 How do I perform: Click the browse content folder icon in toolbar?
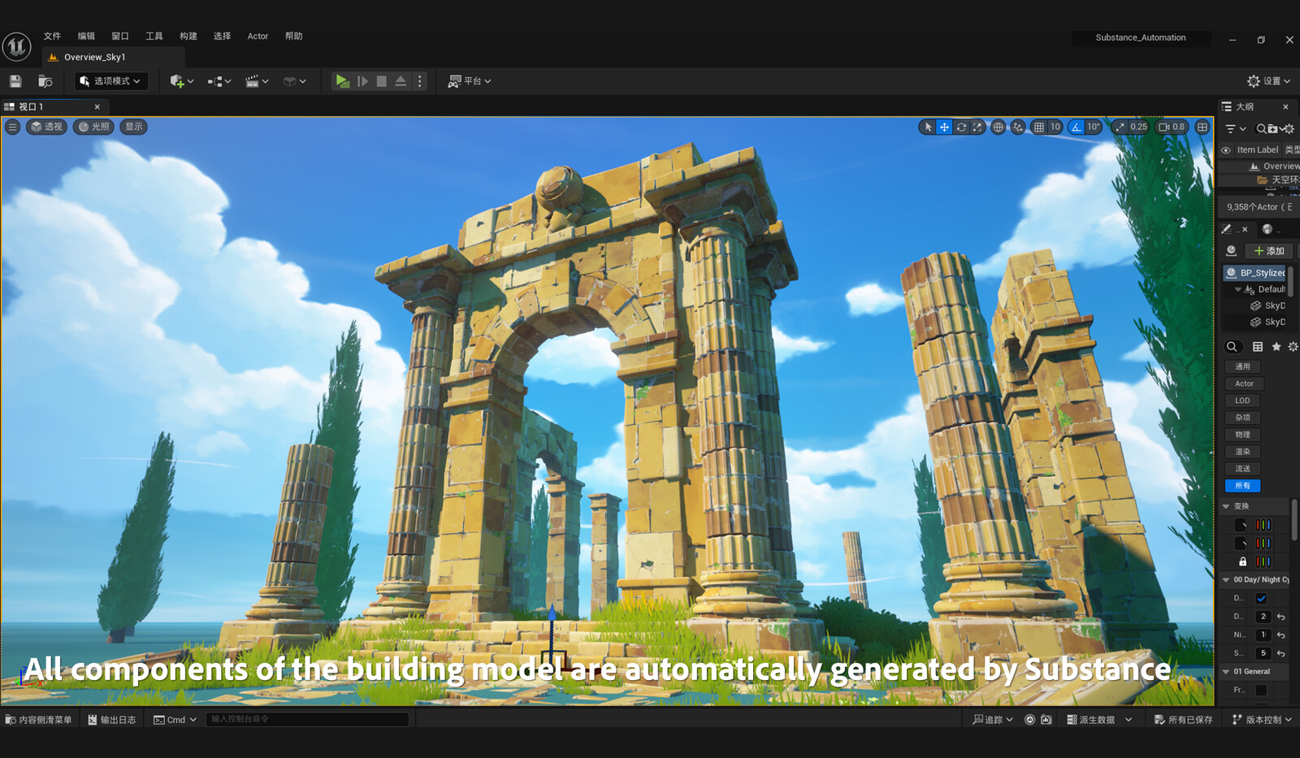(45, 81)
